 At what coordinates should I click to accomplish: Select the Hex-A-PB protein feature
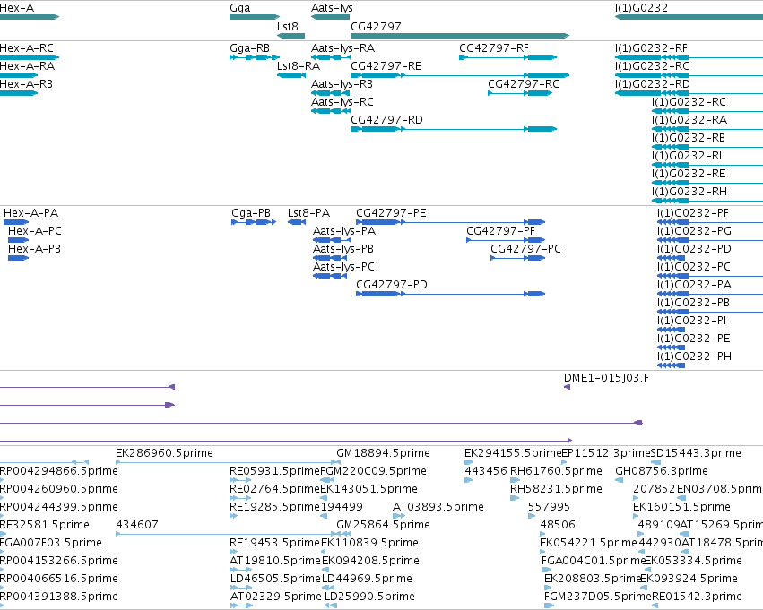(x=19, y=258)
